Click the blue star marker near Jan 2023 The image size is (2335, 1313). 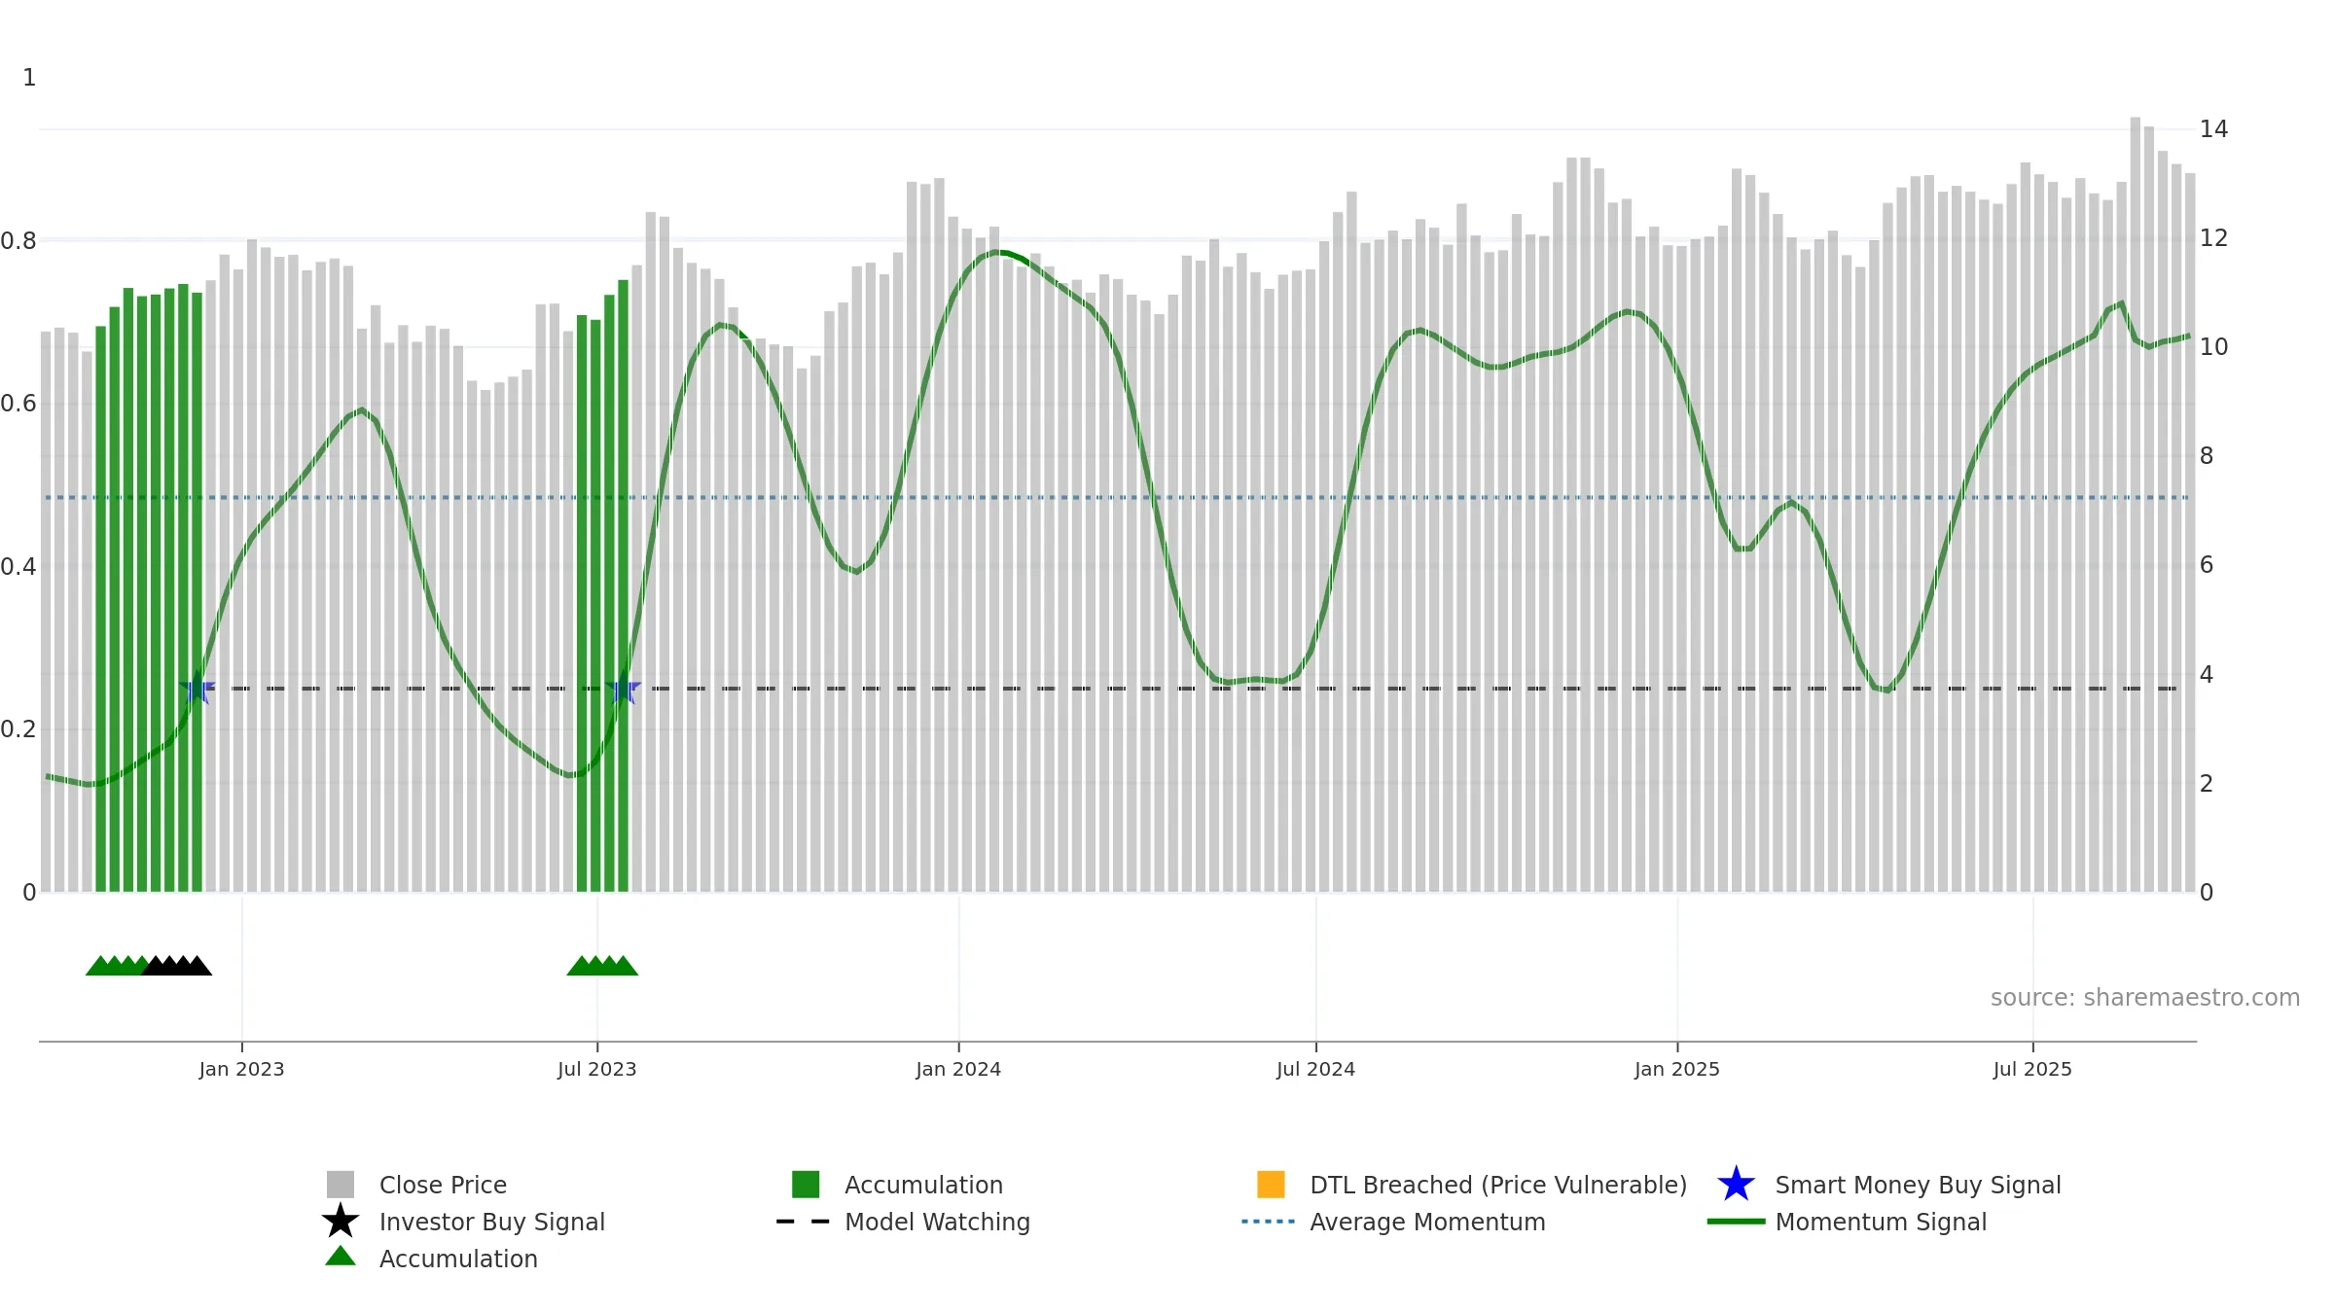pos(198,688)
